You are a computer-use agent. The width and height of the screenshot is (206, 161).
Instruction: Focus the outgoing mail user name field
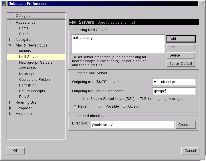174,91
